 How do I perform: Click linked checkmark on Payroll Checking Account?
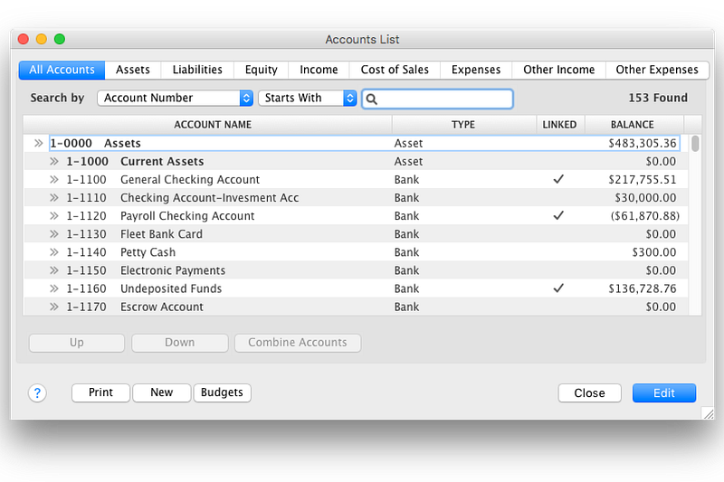click(558, 215)
